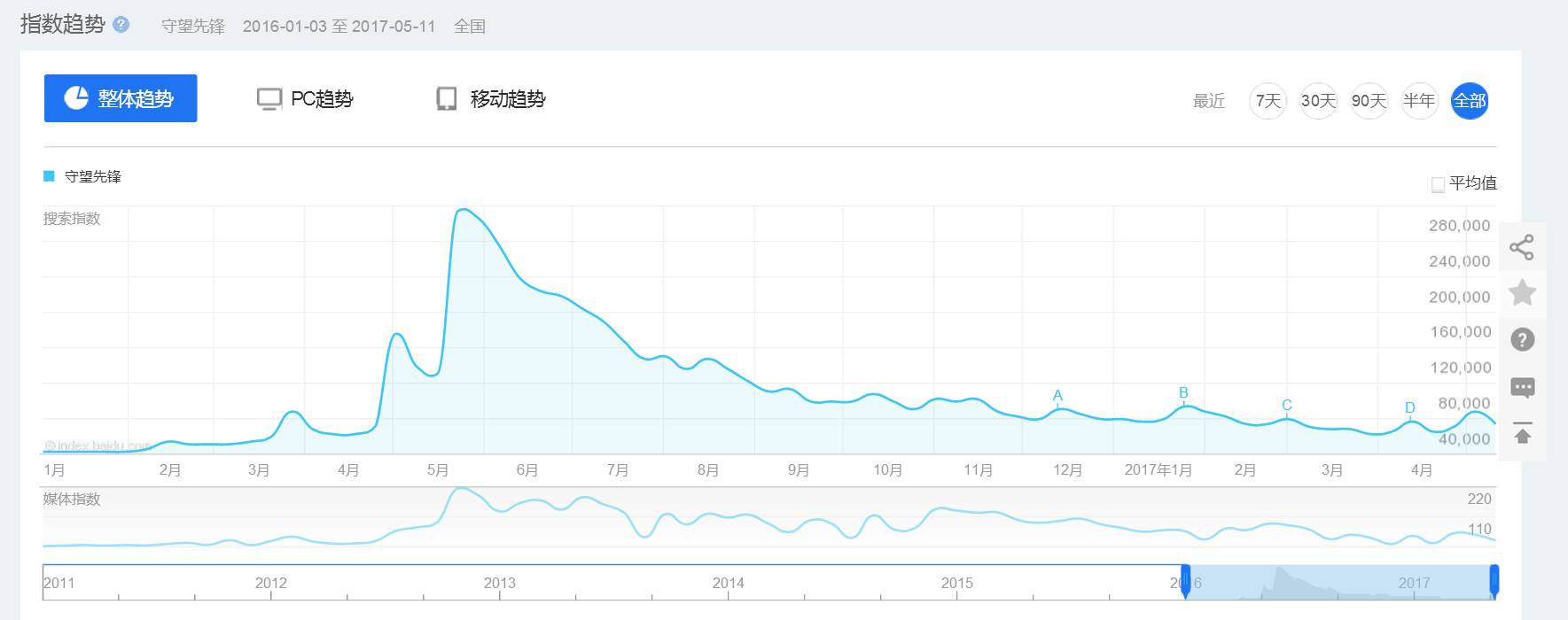Click news marker A on the chart

click(1057, 396)
